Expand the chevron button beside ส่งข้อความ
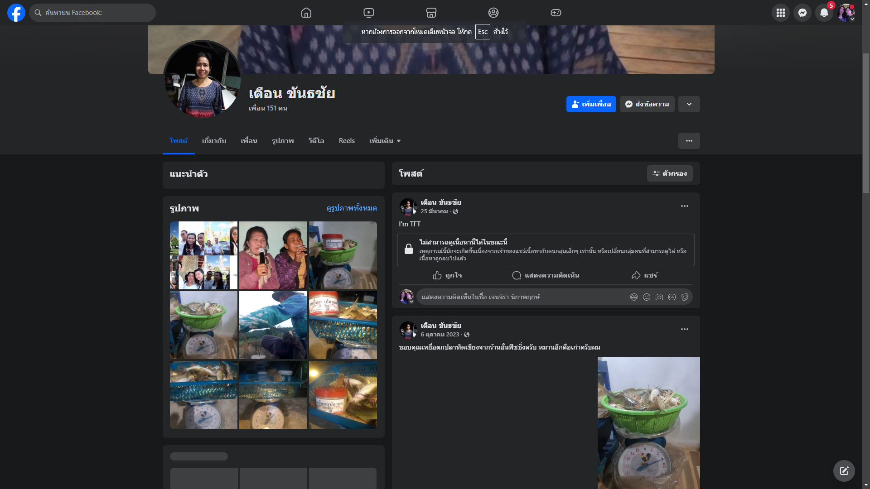 (x=689, y=104)
